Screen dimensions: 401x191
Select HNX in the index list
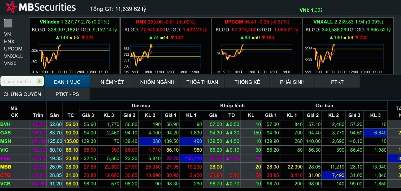click(x=9, y=41)
